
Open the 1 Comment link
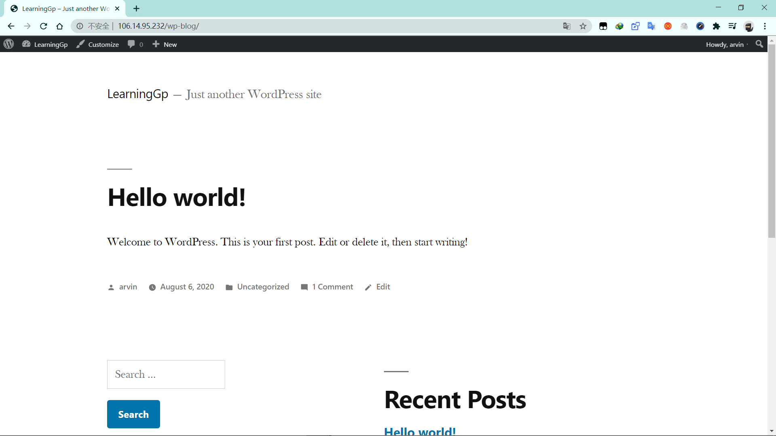pos(332,287)
